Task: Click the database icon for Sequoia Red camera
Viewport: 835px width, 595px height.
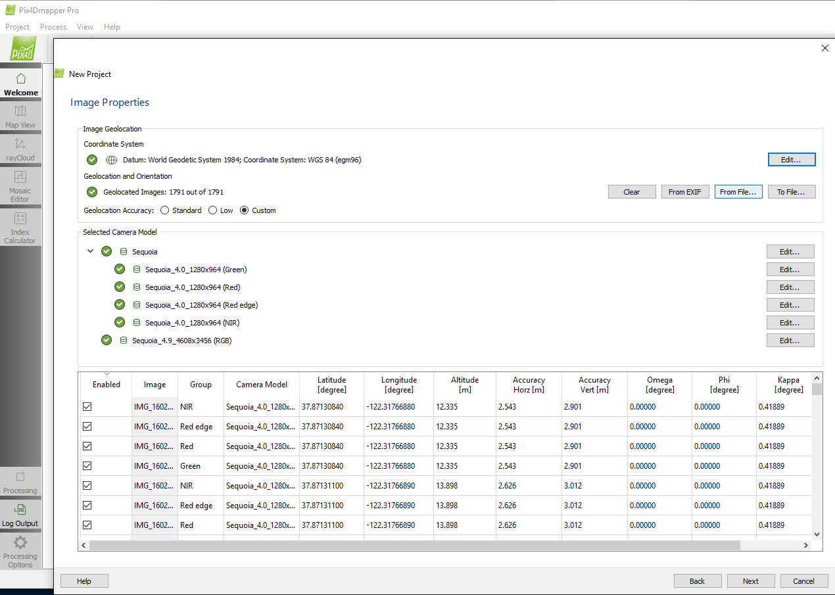Action: 137,287
